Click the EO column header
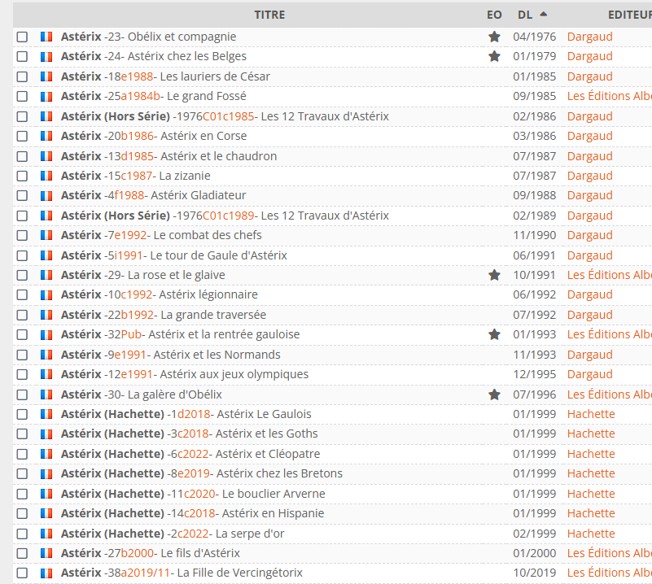Viewport: 652px width, 584px height. (494, 15)
